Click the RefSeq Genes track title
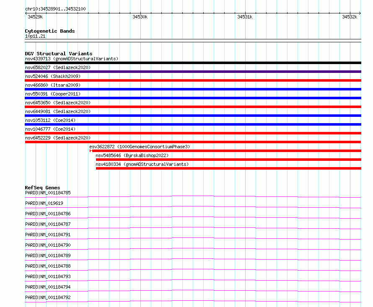This screenshot has width=373, height=307. [x=42, y=188]
